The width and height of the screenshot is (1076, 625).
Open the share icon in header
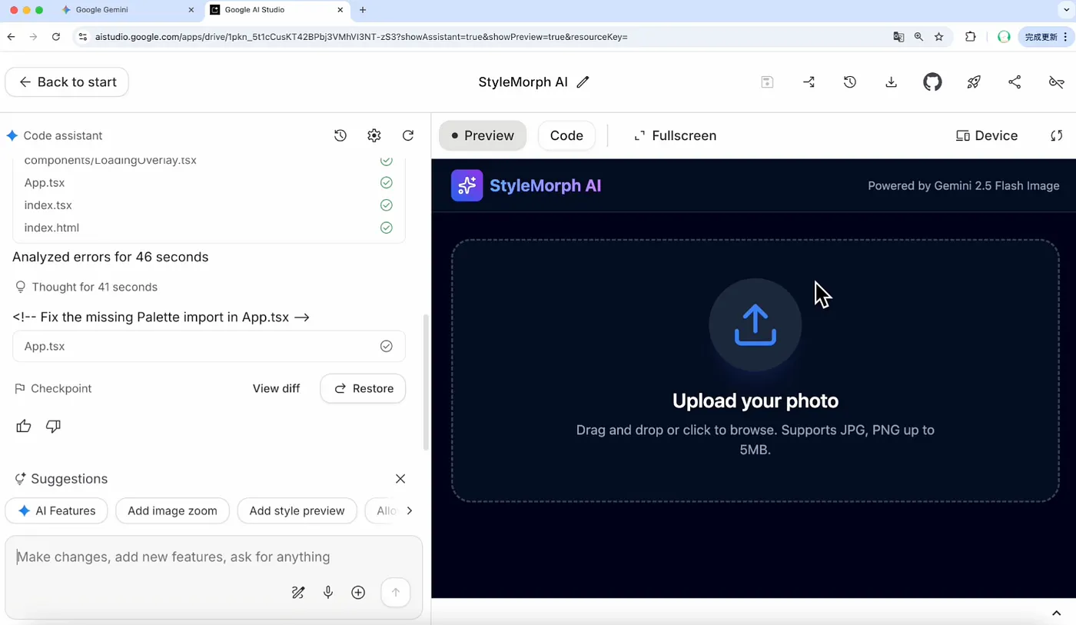[x=1015, y=82]
